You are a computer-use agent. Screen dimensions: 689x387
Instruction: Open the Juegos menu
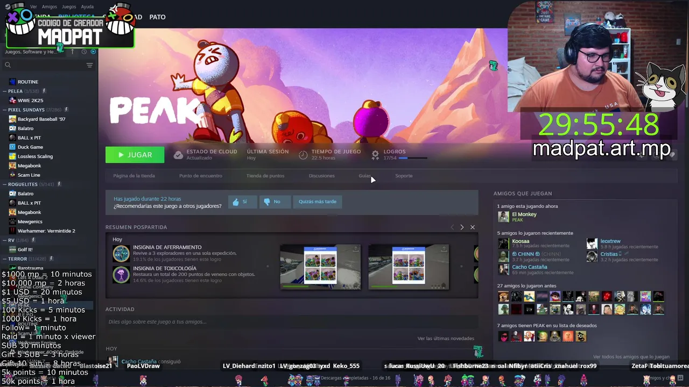tap(69, 7)
